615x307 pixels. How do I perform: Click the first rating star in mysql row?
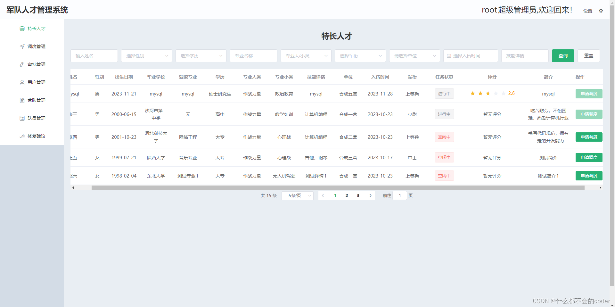[x=473, y=94]
